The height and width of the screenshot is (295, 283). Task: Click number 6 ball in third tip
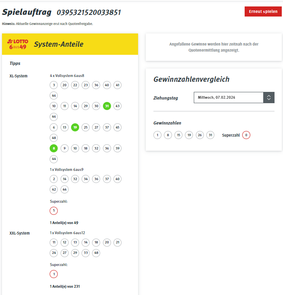(54, 127)
